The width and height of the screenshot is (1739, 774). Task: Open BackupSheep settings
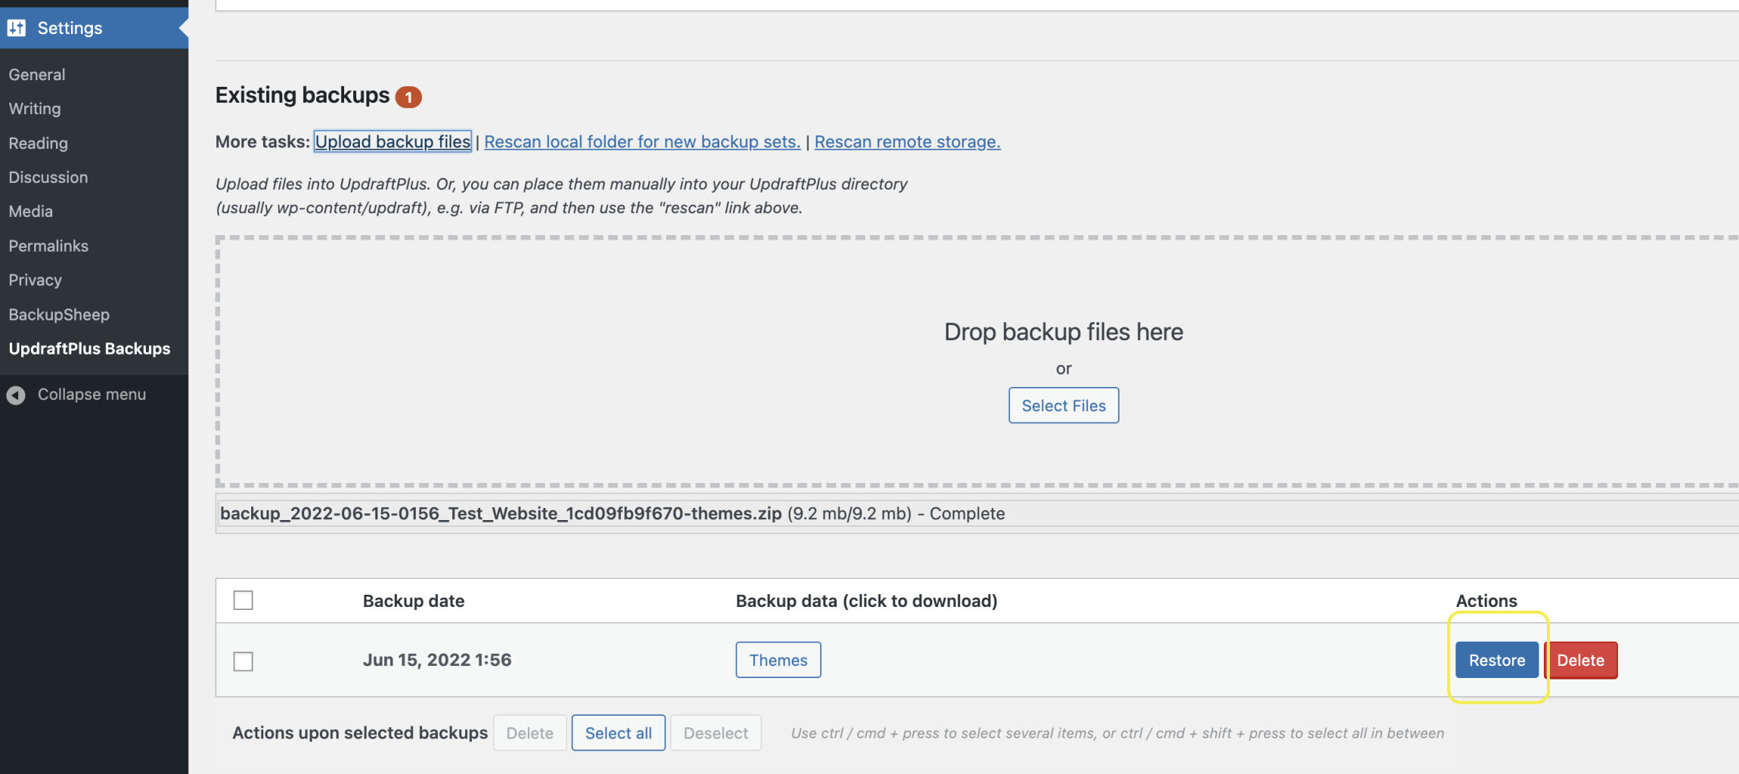[x=59, y=314]
